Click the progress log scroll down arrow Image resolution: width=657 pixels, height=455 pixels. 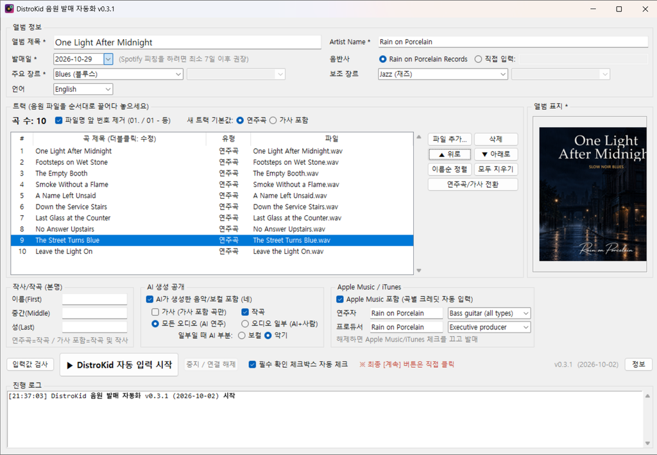[647, 443]
